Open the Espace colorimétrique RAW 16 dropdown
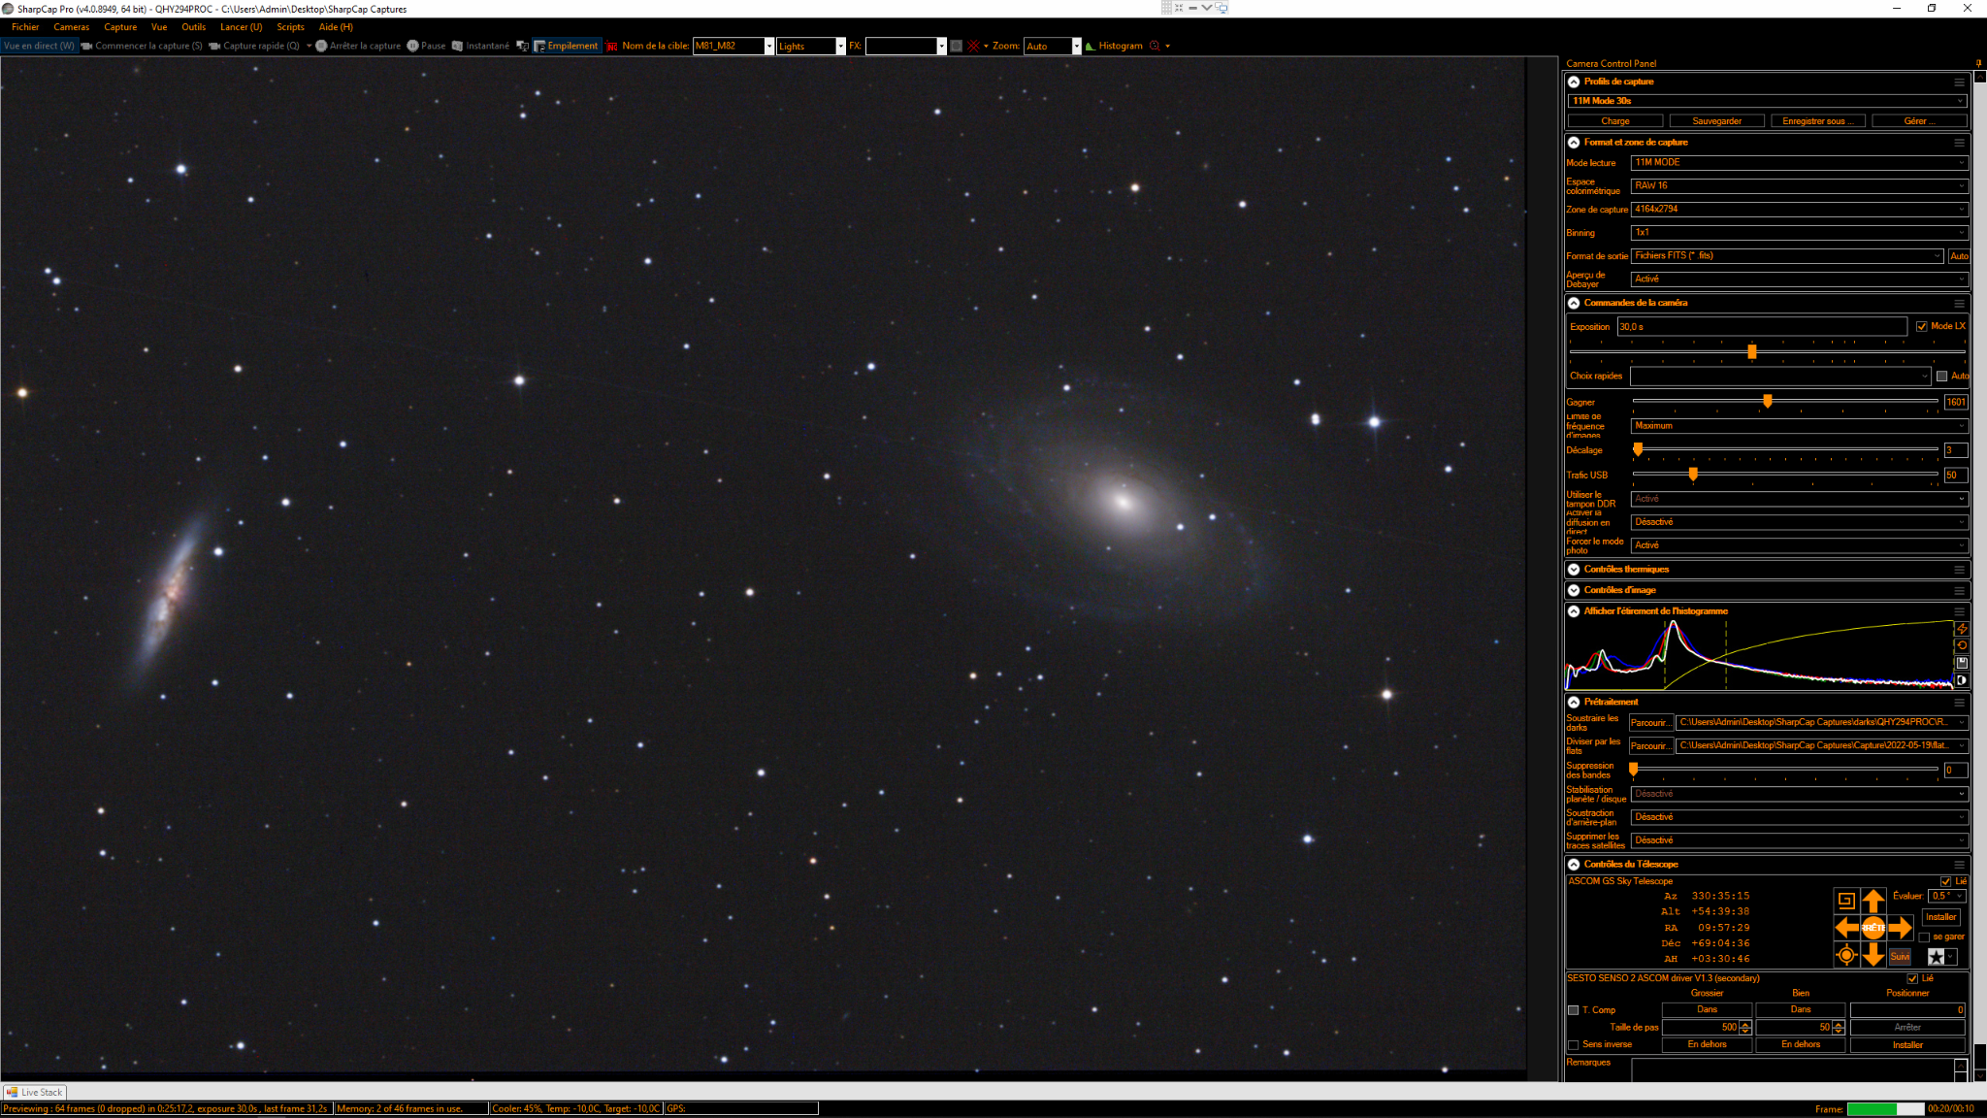This screenshot has width=1987, height=1118. (1800, 185)
